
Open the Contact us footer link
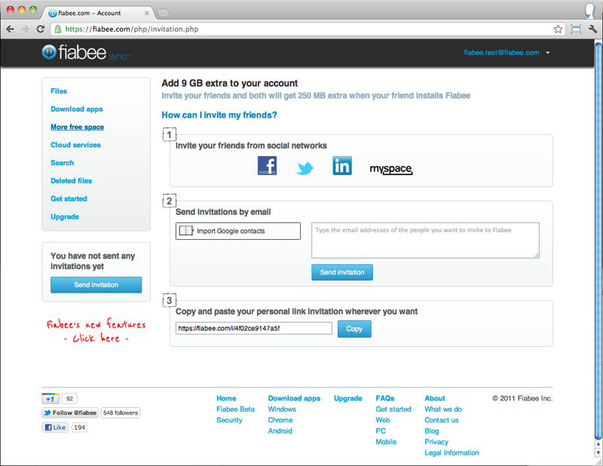(x=442, y=420)
